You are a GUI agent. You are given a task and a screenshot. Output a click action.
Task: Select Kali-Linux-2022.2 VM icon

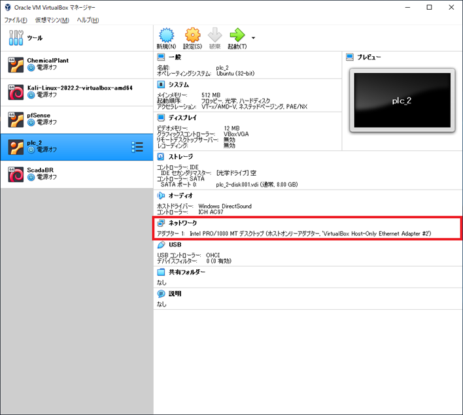pos(16,92)
